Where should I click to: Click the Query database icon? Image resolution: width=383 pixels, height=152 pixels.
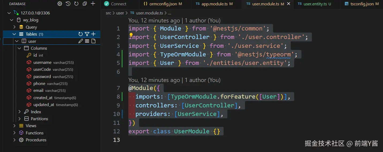point(21,27)
